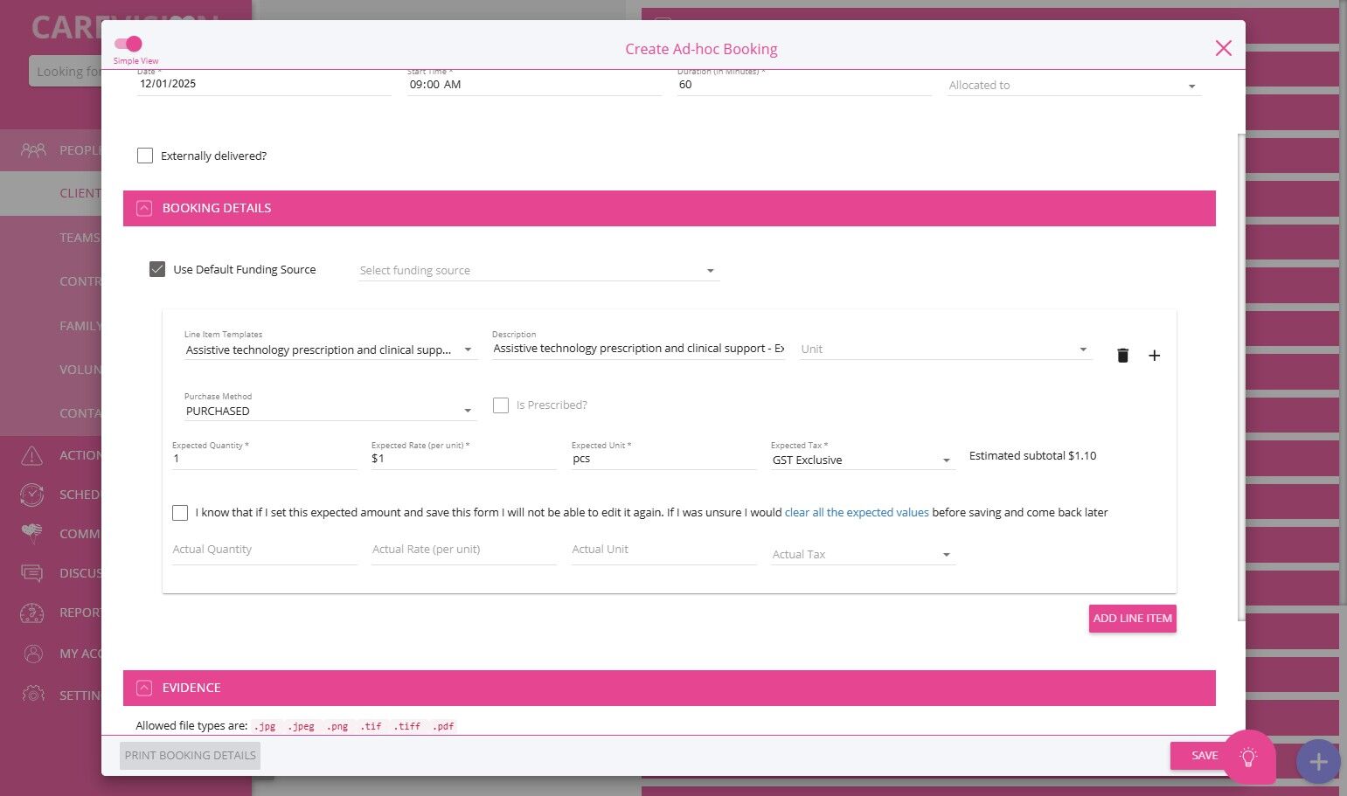Open the Reports gauge icon in sidebar

click(31, 613)
